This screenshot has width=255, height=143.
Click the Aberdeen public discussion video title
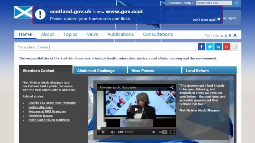click(118, 87)
